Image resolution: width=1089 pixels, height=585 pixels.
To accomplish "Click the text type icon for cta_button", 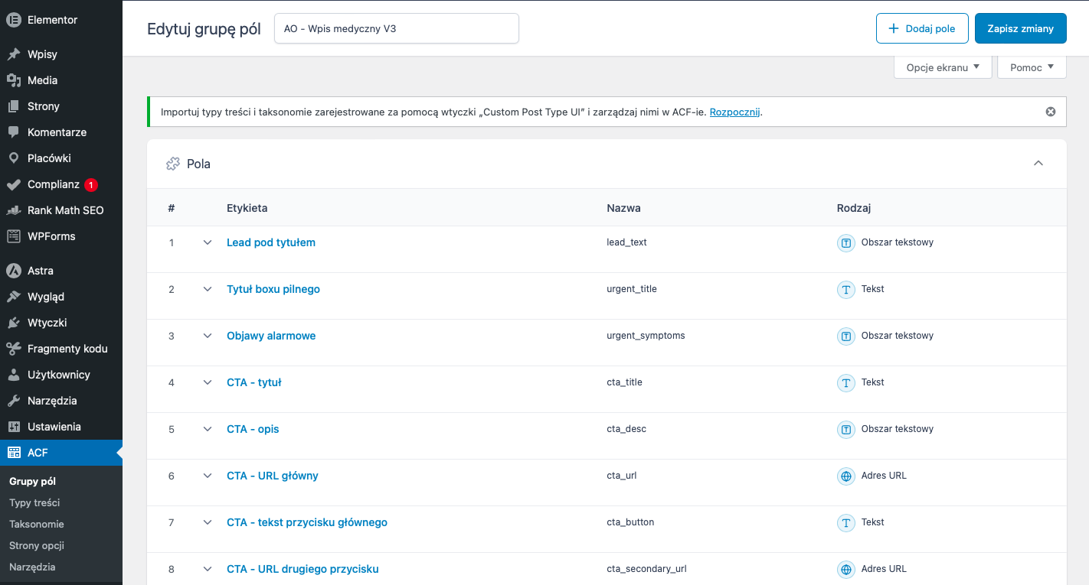I will click(845, 523).
